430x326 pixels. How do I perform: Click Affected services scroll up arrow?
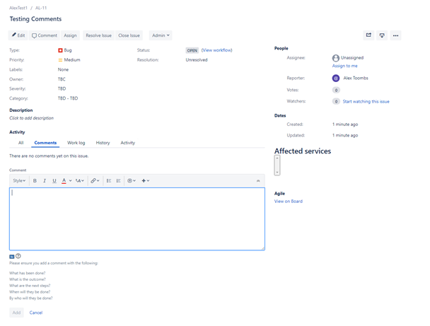277,158
